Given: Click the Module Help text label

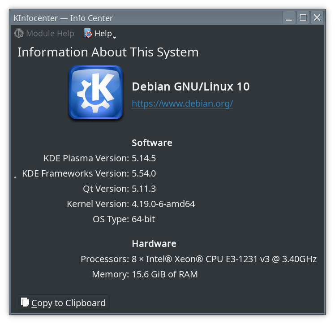Looking at the screenshot, I should click(x=50, y=34).
